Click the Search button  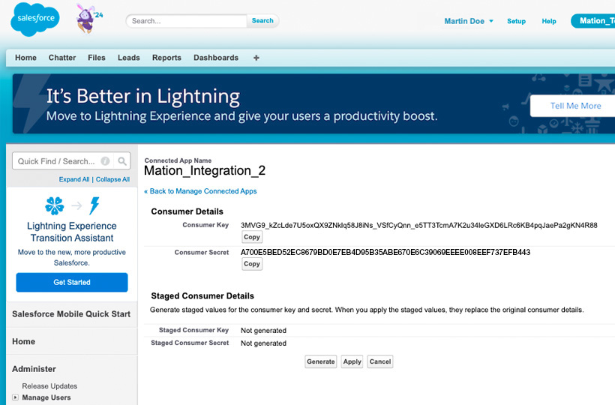pyautogui.click(x=262, y=21)
